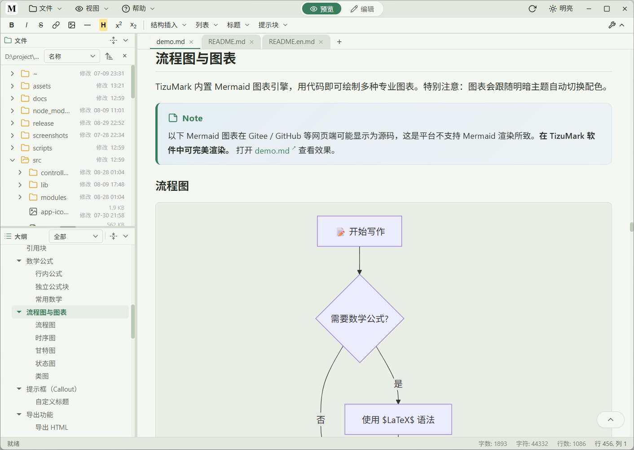Switch to edit mode
This screenshot has width=634, height=450.
point(362,9)
